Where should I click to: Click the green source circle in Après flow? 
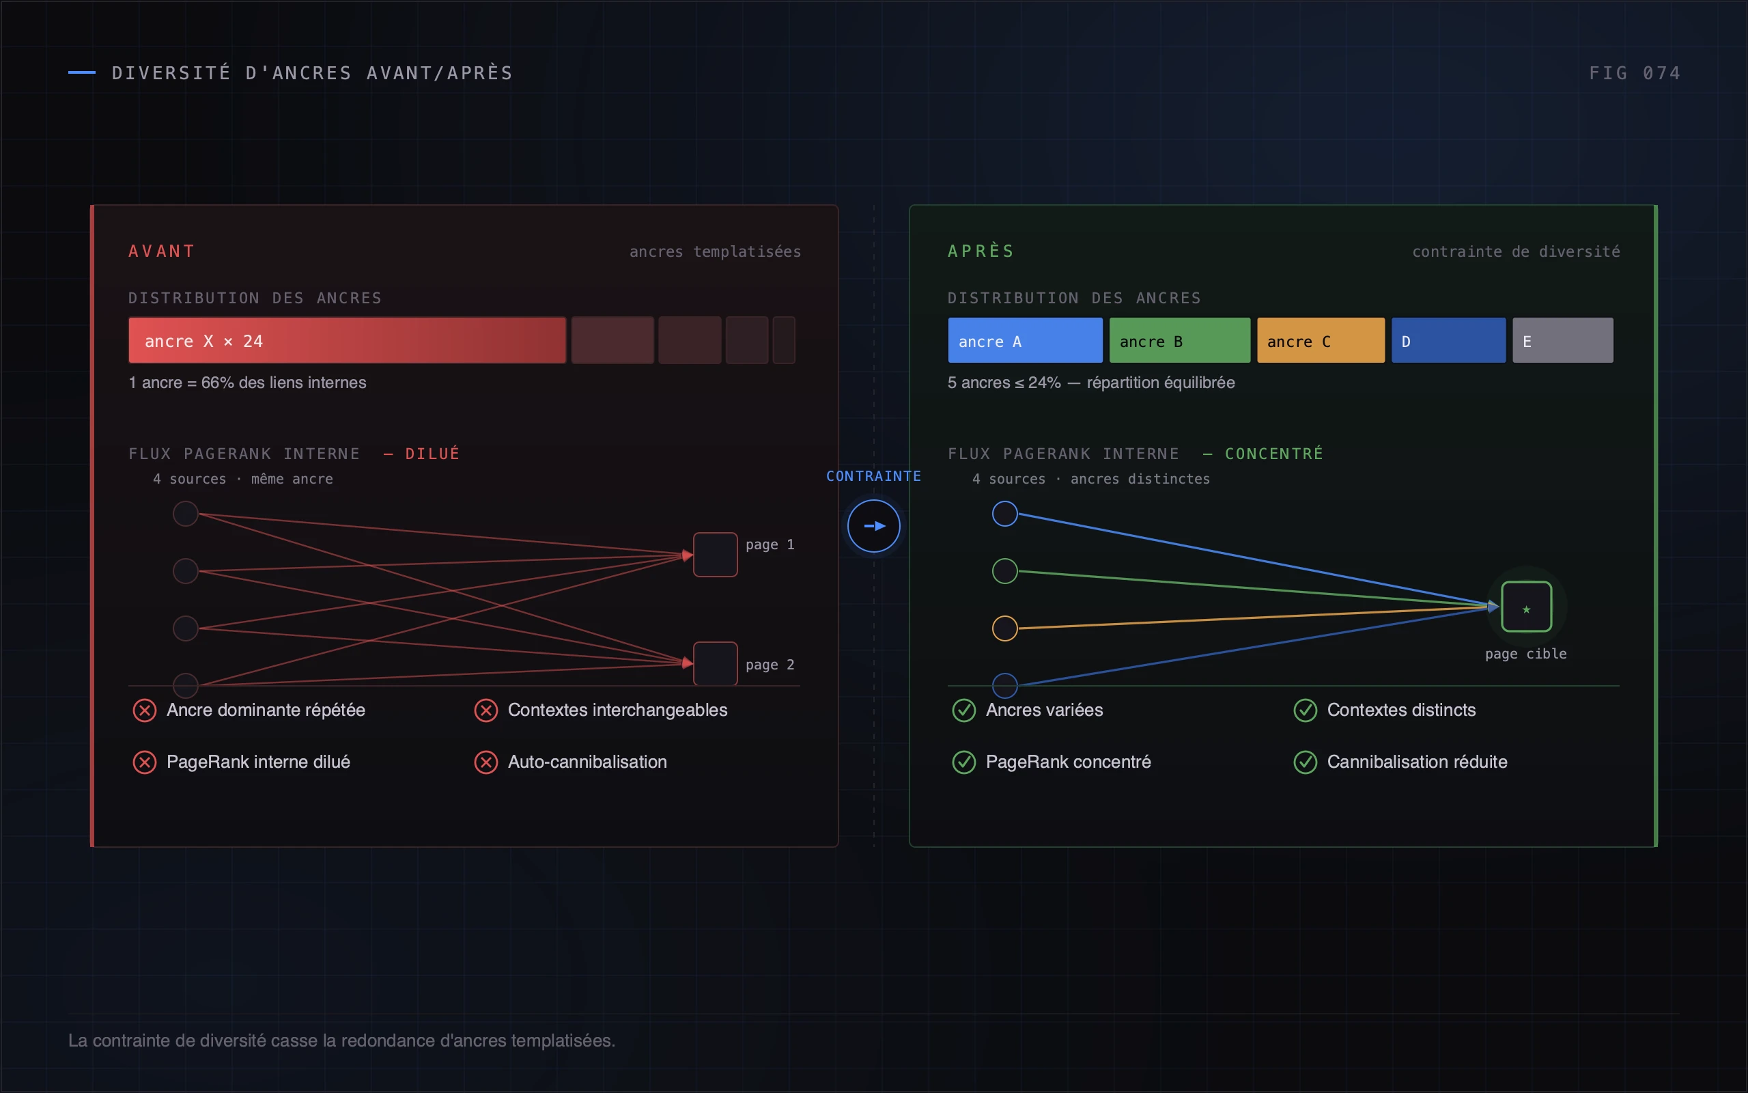pyautogui.click(x=1004, y=571)
